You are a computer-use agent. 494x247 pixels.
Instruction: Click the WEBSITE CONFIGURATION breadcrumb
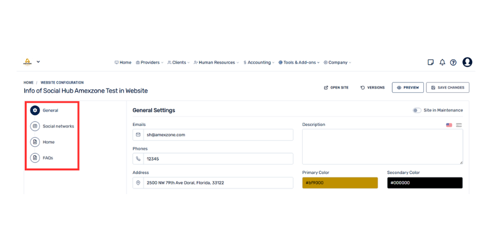[62, 82]
